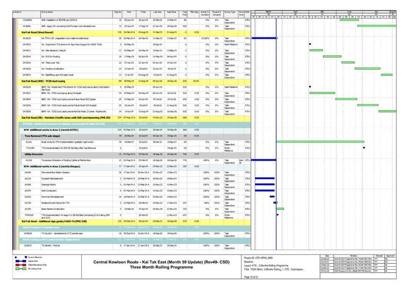Click the start milestone diamond for activity SA-5810

(x=310, y=44)
